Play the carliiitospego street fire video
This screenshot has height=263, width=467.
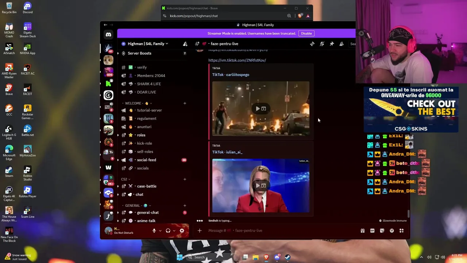(x=258, y=108)
